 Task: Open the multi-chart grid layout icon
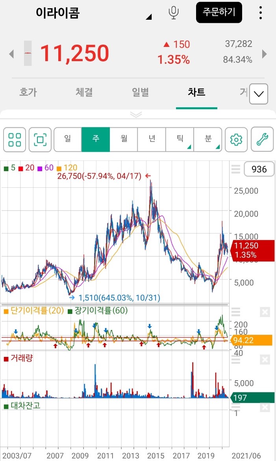tap(15, 140)
